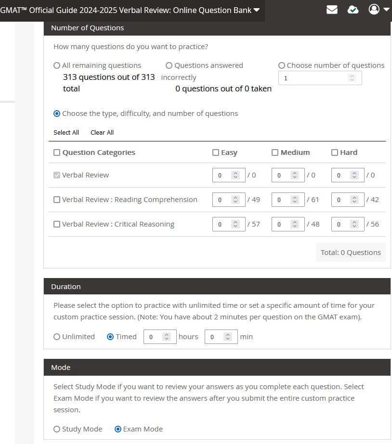Select Questions answered incorrectly option
Viewport: 392px width, 444px height.
pos(169,65)
